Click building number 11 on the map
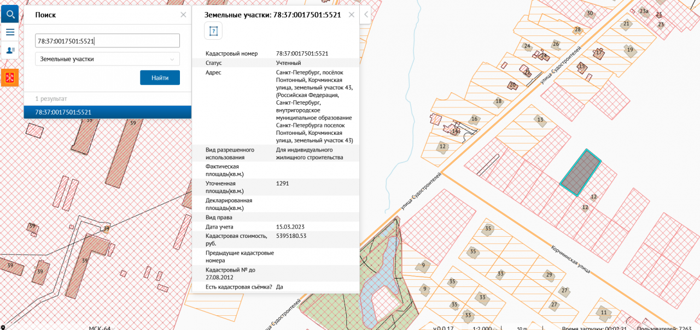This screenshot has height=330, width=700. pyautogui.click(x=603, y=313)
